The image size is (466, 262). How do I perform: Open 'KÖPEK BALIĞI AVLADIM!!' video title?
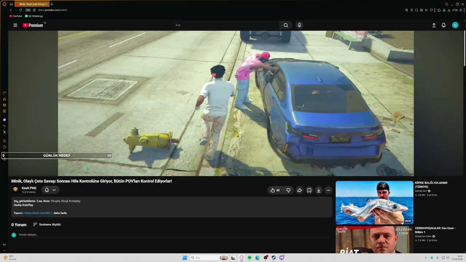coord(431,185)
